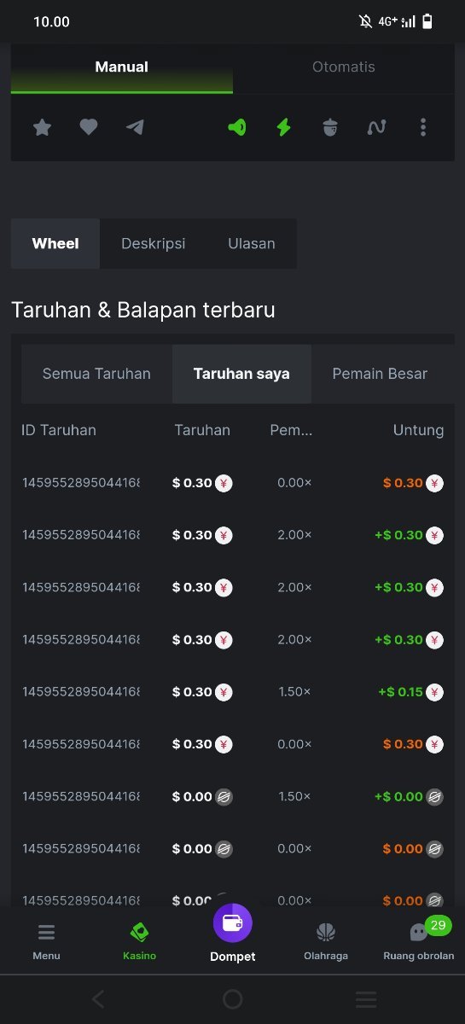The image size is (465, 1024).
Task: Open the Deskripsi tab
Action: [154, 244]
